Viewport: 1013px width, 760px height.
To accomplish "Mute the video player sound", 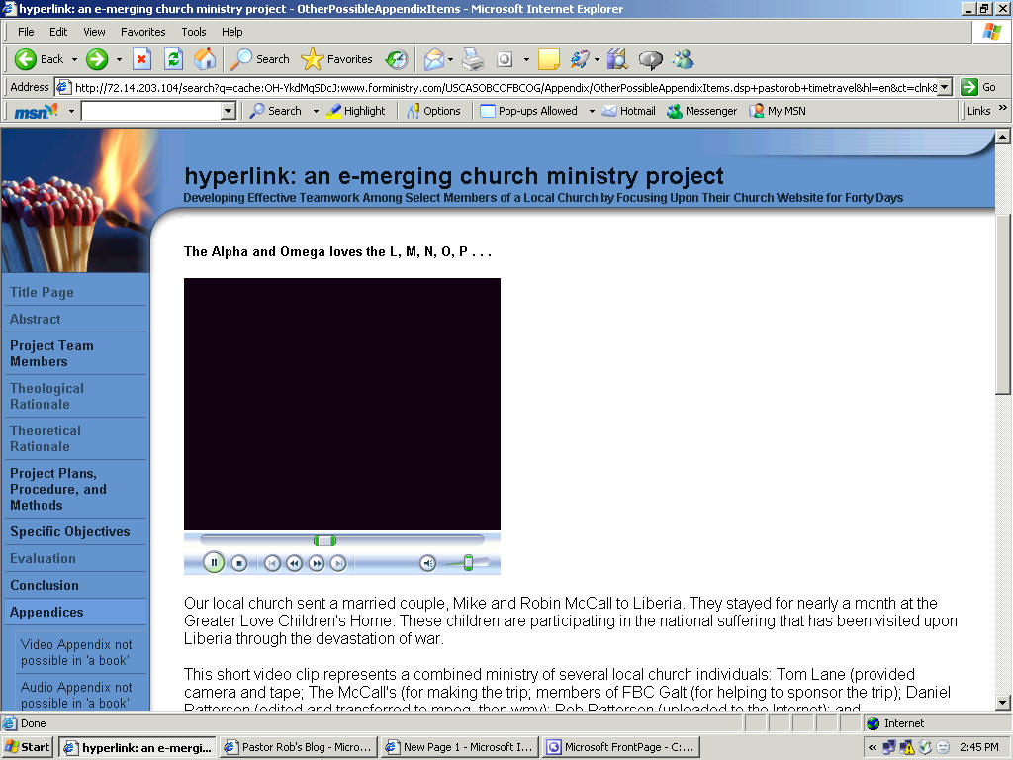I will tap(427, 563).
